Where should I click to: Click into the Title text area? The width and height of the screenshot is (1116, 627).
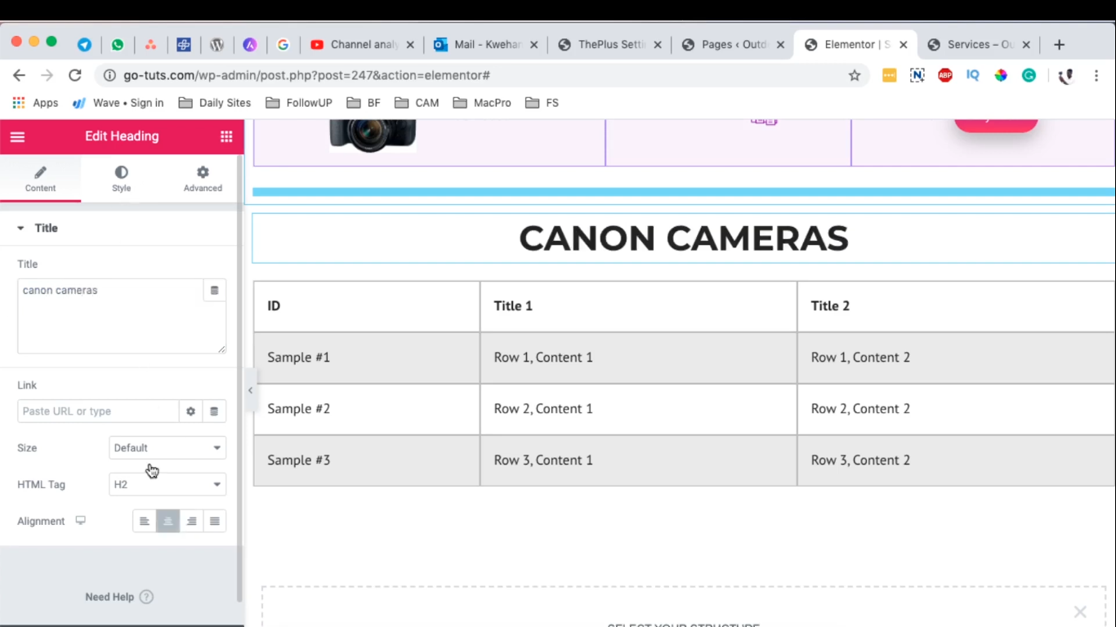coord(110,317)
